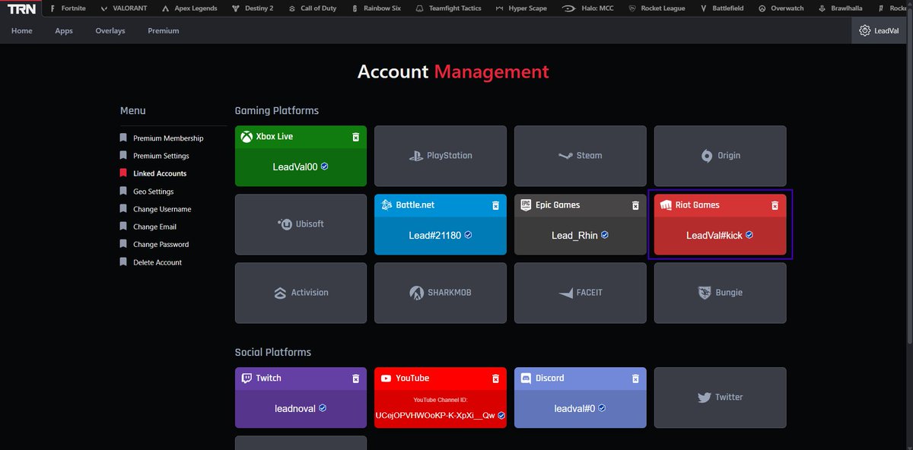Click the Riot Games fist icon

point(666,205)
